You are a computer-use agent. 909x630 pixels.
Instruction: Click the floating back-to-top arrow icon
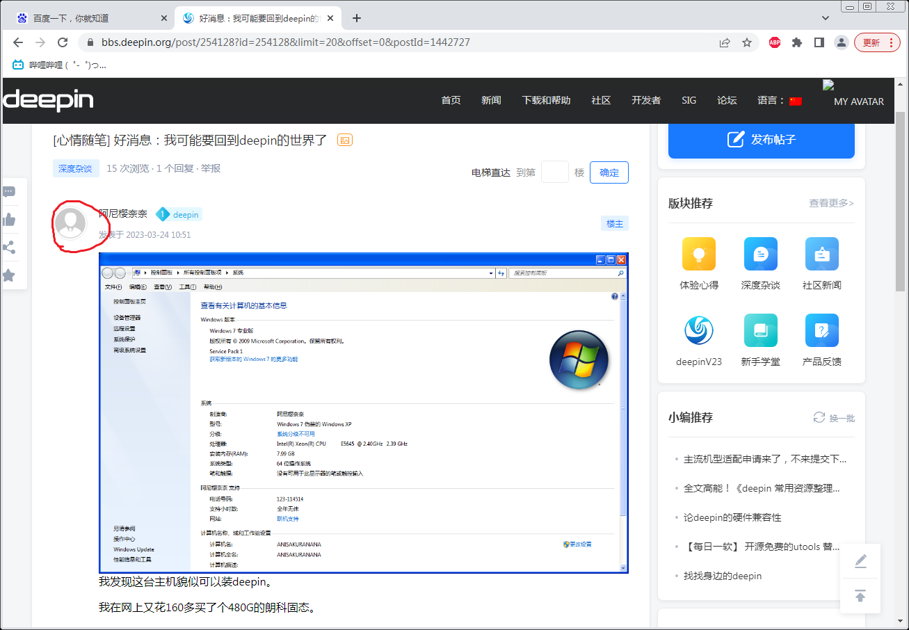(860, 596)
